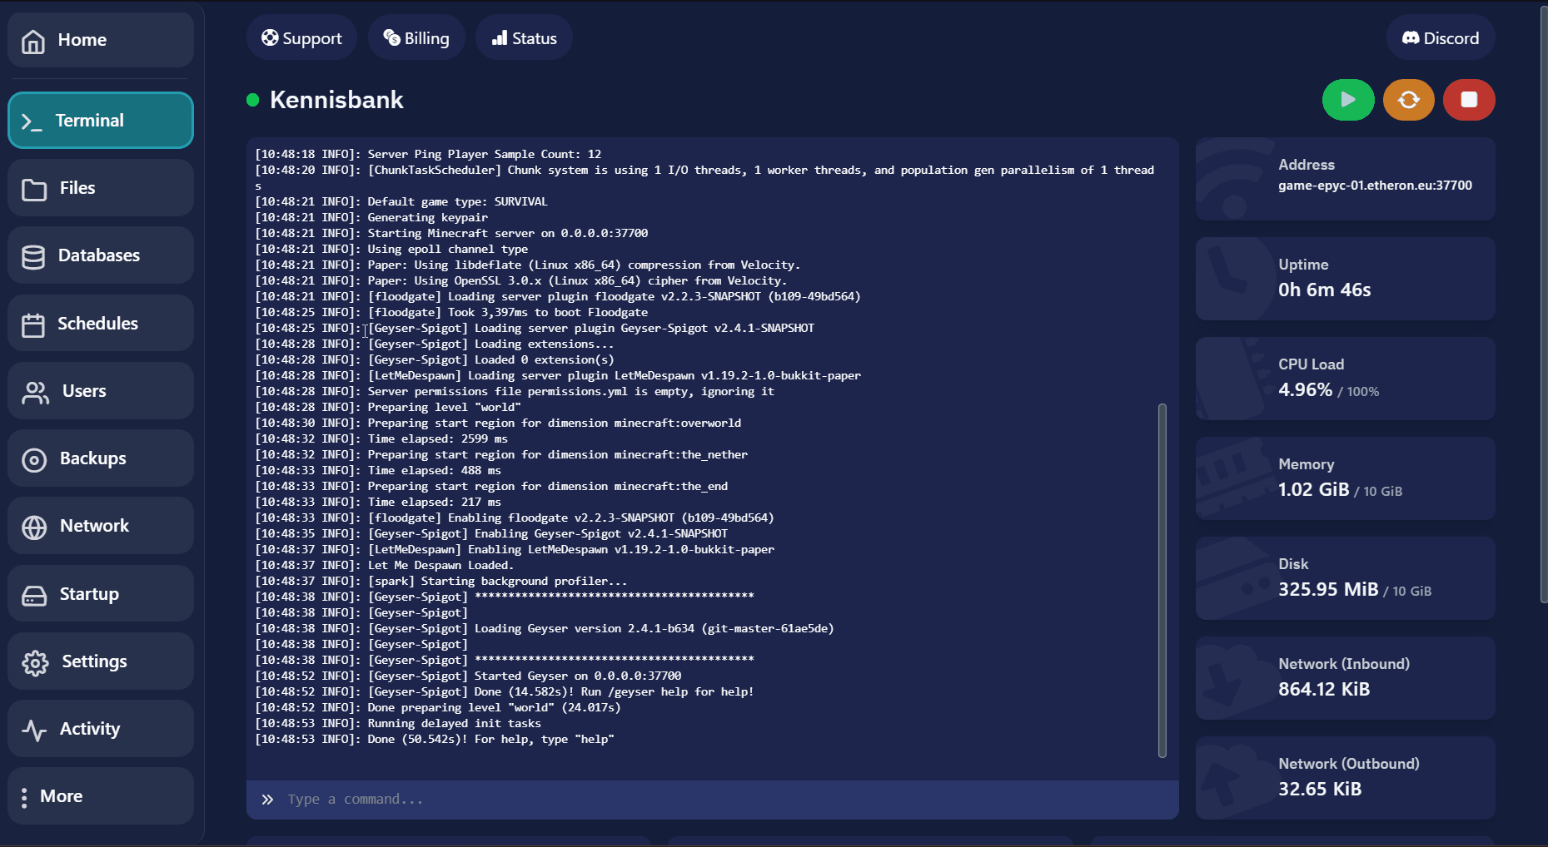This screenshot has height=847, width=1548.
Task: Go to the Billing page
Action: tap(416, 38)
